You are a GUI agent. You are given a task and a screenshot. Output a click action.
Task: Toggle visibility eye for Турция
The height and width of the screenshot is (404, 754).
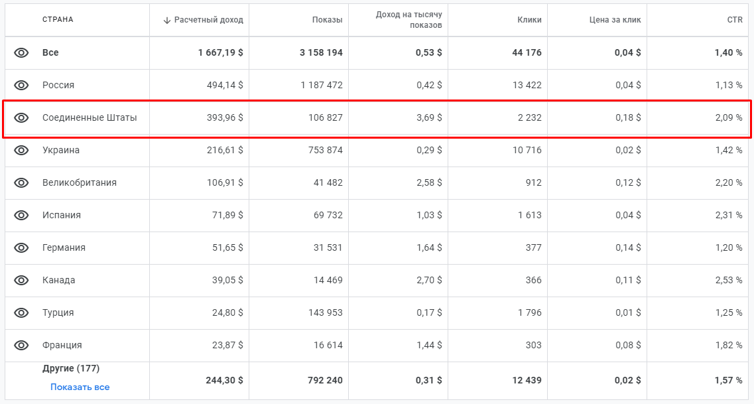coord(21,312)
